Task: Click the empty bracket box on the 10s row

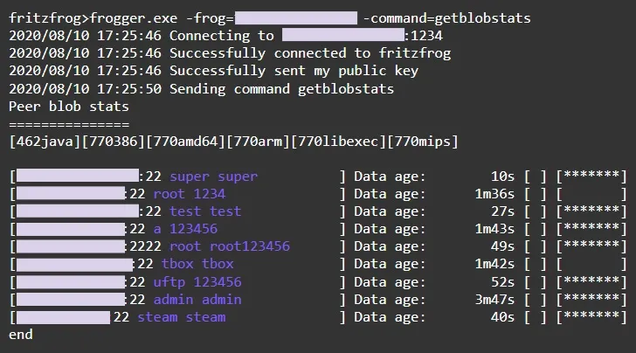Action: (x=536, y=176)
